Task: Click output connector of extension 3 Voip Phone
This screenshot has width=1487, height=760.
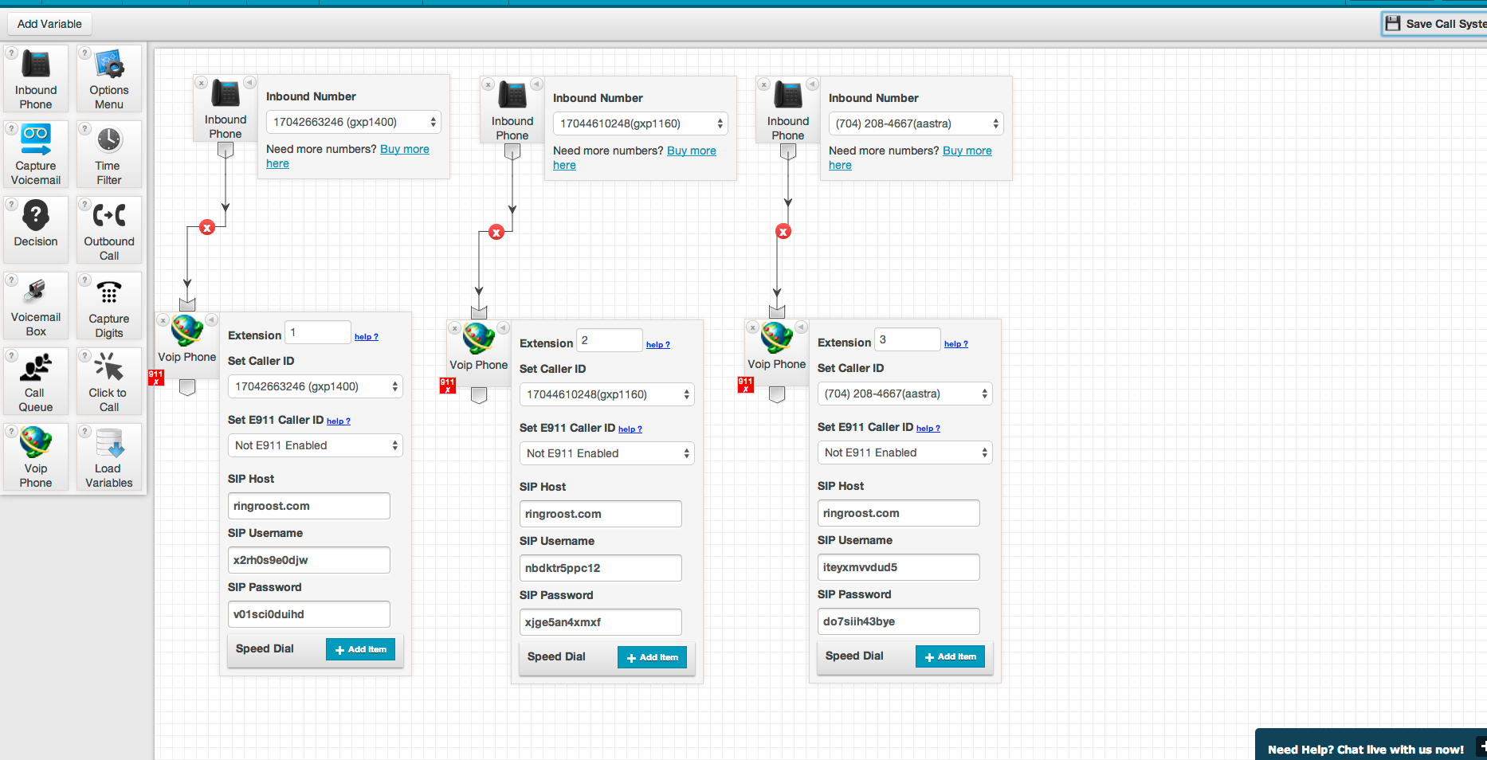Action: (x=777, y=395)
